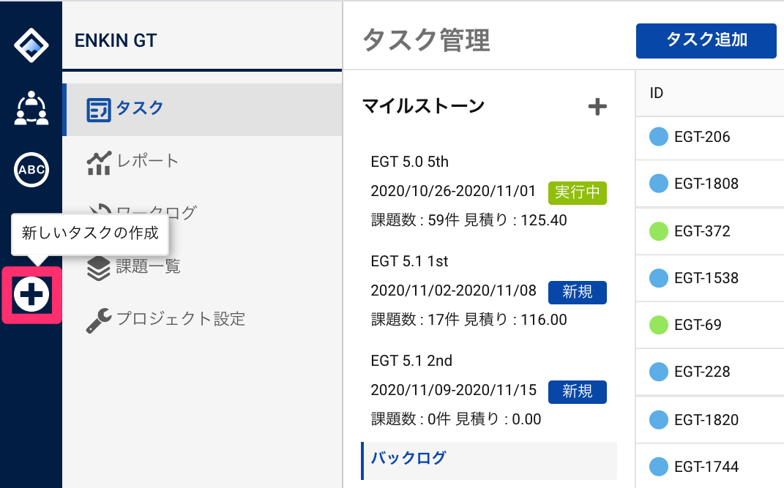Screen dimensions: 784x488
Task: Click the タスク list icon
Action: (98, 110)
